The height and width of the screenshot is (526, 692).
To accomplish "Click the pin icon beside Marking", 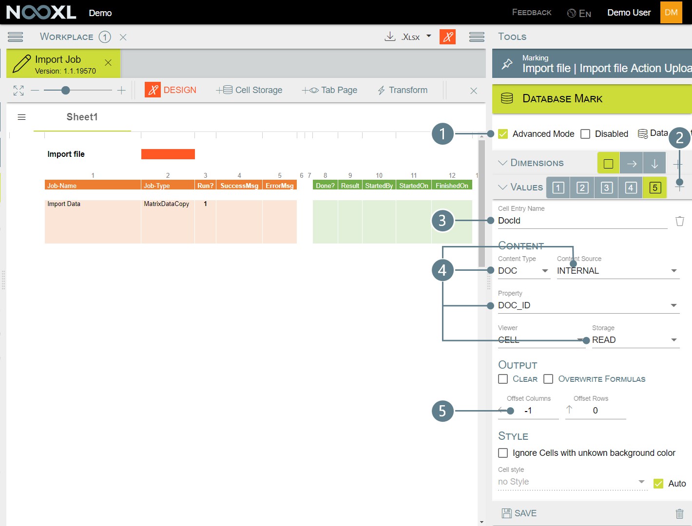I will 507,64.
